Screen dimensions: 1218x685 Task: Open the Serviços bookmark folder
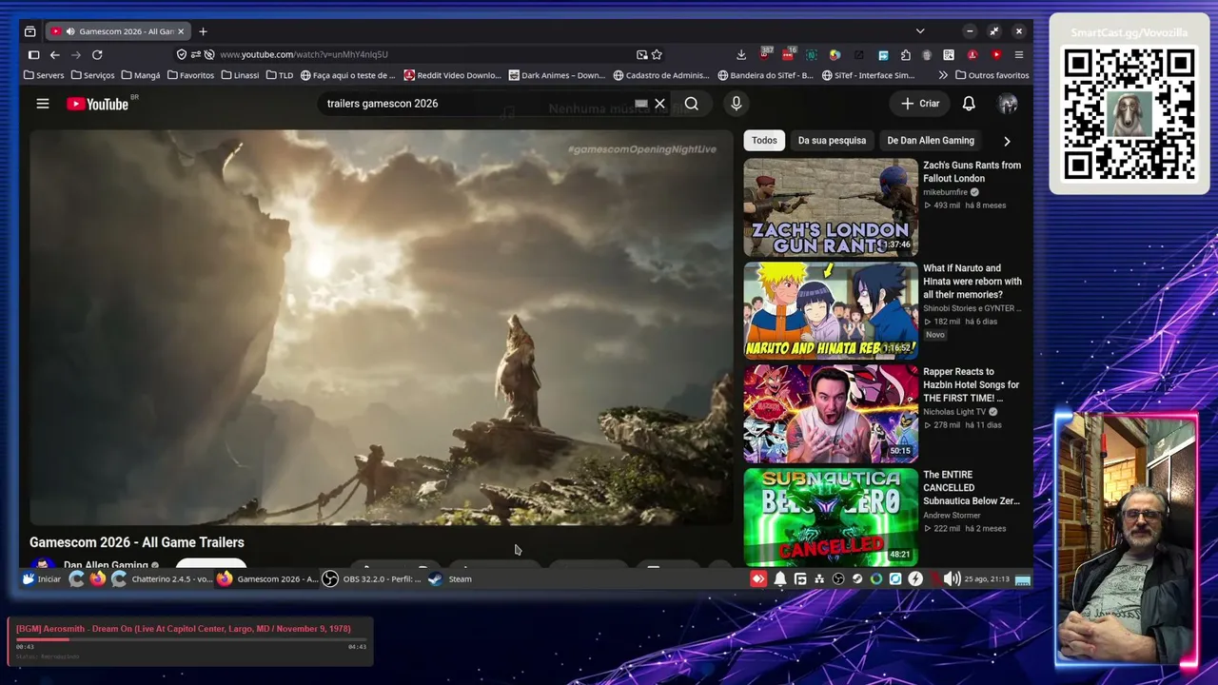[x=92, y=75]
